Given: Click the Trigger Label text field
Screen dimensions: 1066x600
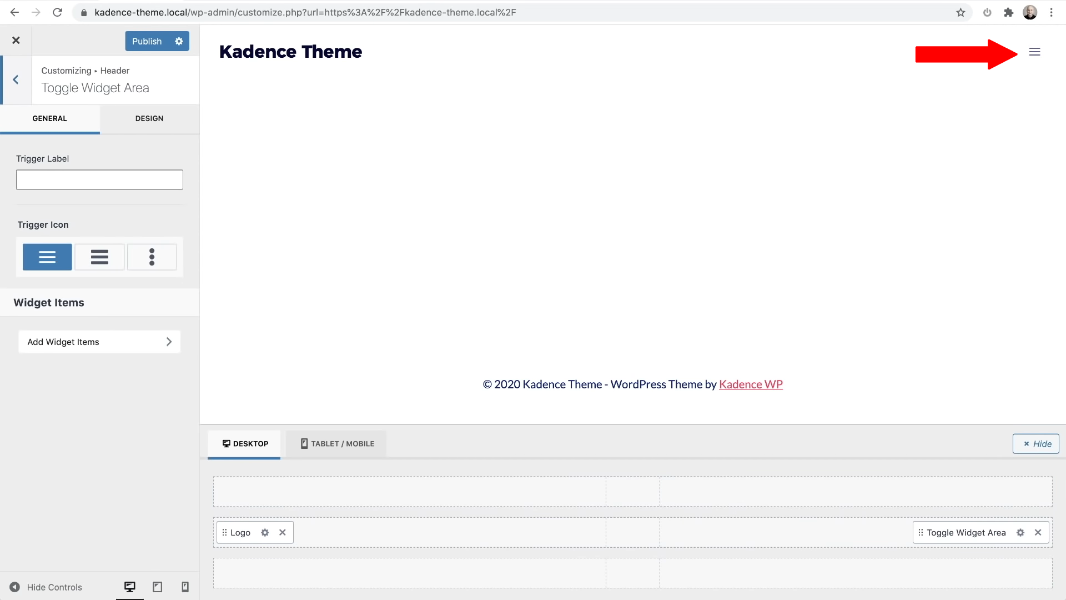Looking at the screenshot, I should point(99,179).
